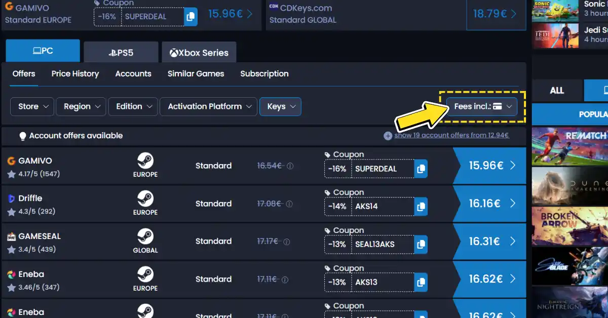Image resolution: width=608 pixels, height=318 pixels.
Task: Expand the Region filter dropdown
Action: [x=81, y=106]
